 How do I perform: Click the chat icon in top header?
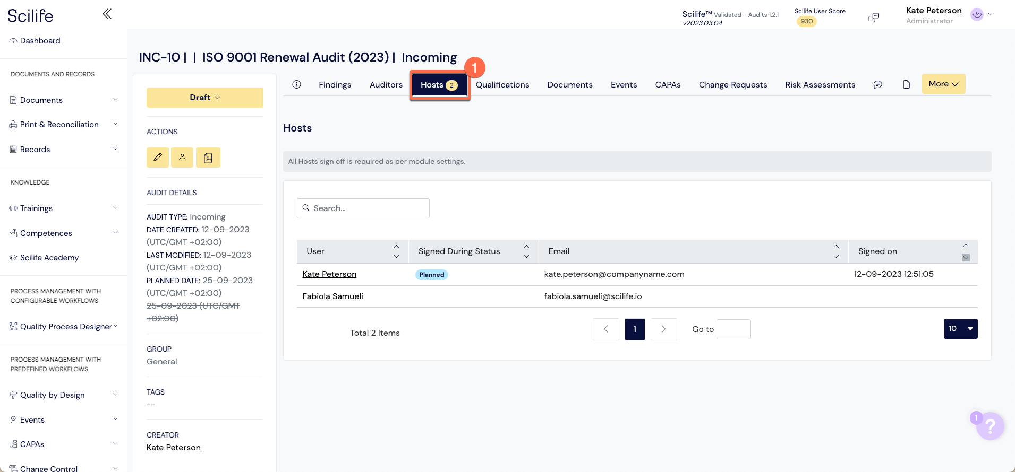tap(874, 18)
